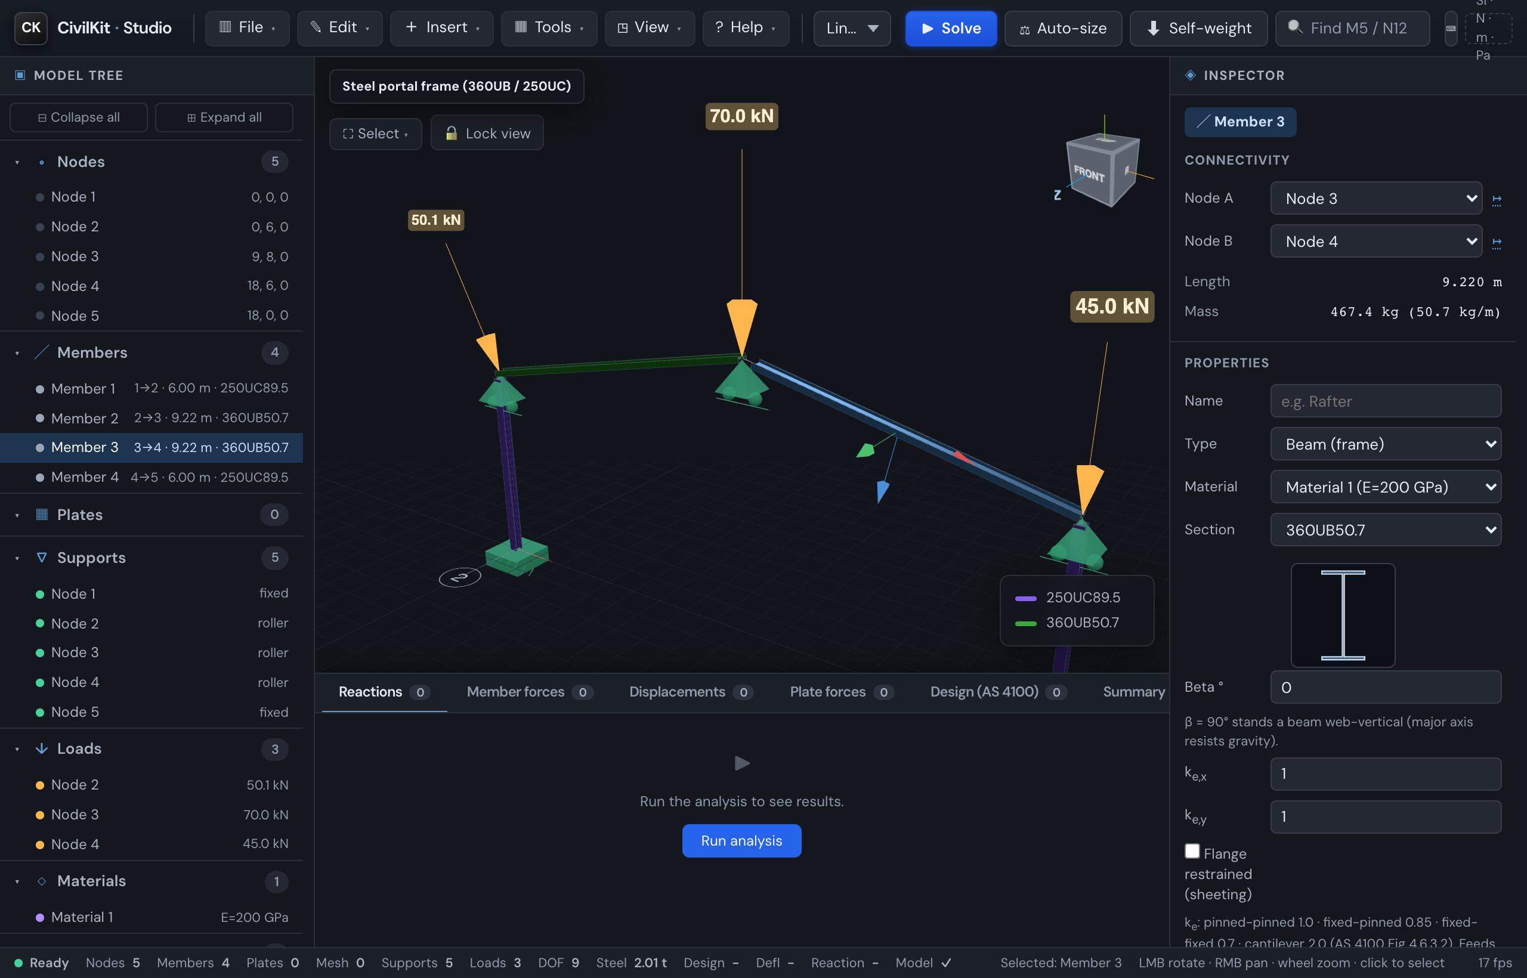Click the Beta angle input field
Image resolution: width=1527 pixels, height=978 pixels.
pos(1386,687)
